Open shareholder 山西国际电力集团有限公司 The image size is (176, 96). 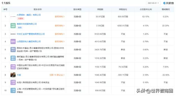(x=29, y=42)
